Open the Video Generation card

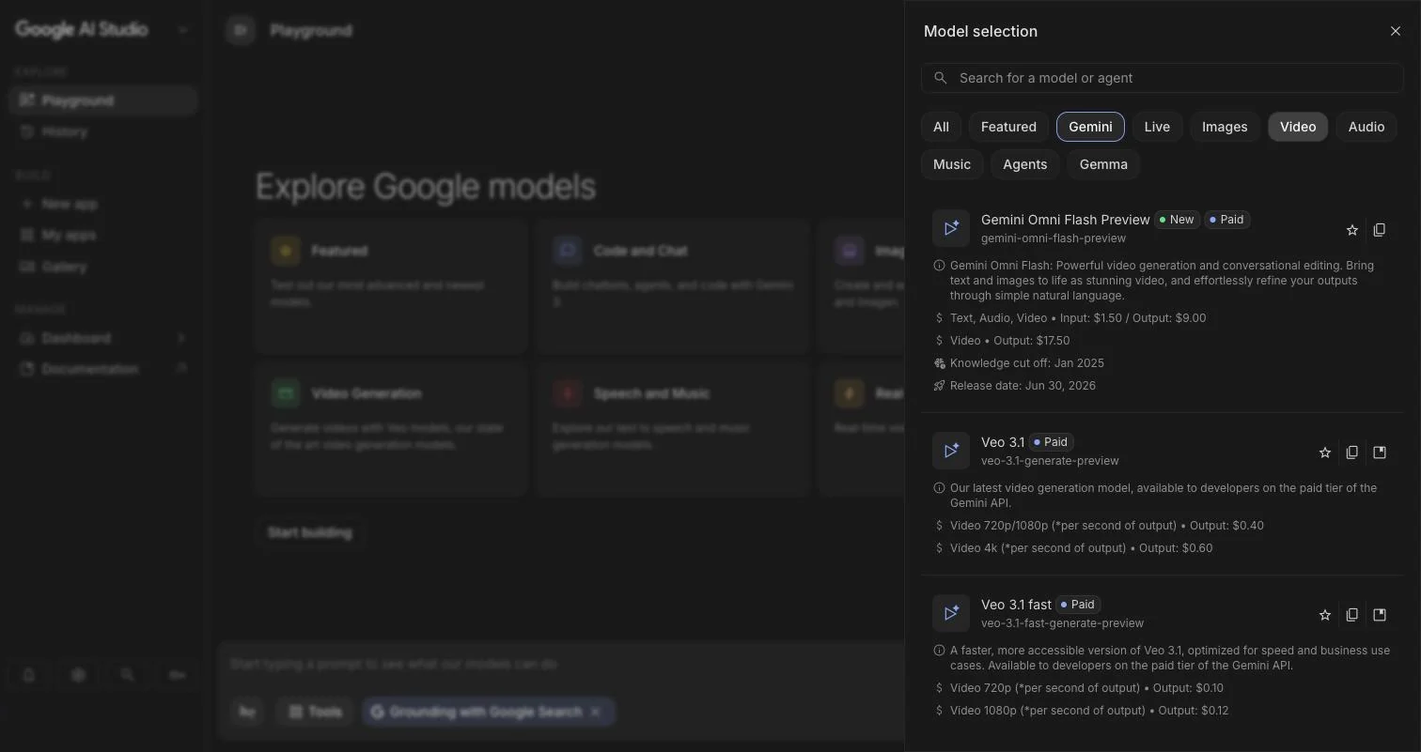click(391, 429)
